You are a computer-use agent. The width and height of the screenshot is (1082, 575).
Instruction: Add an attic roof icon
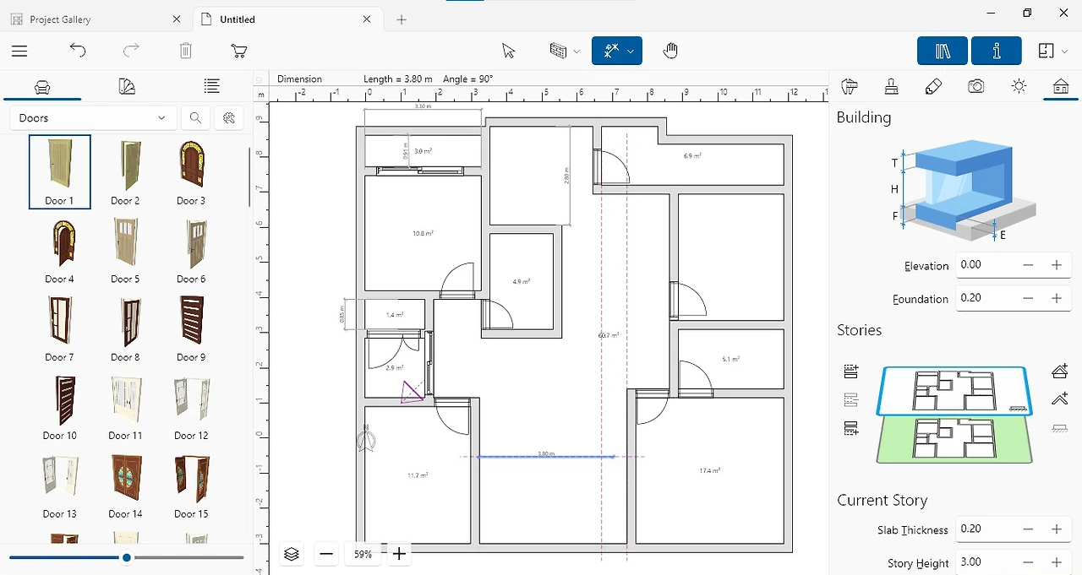click(x=1059, y=399)
